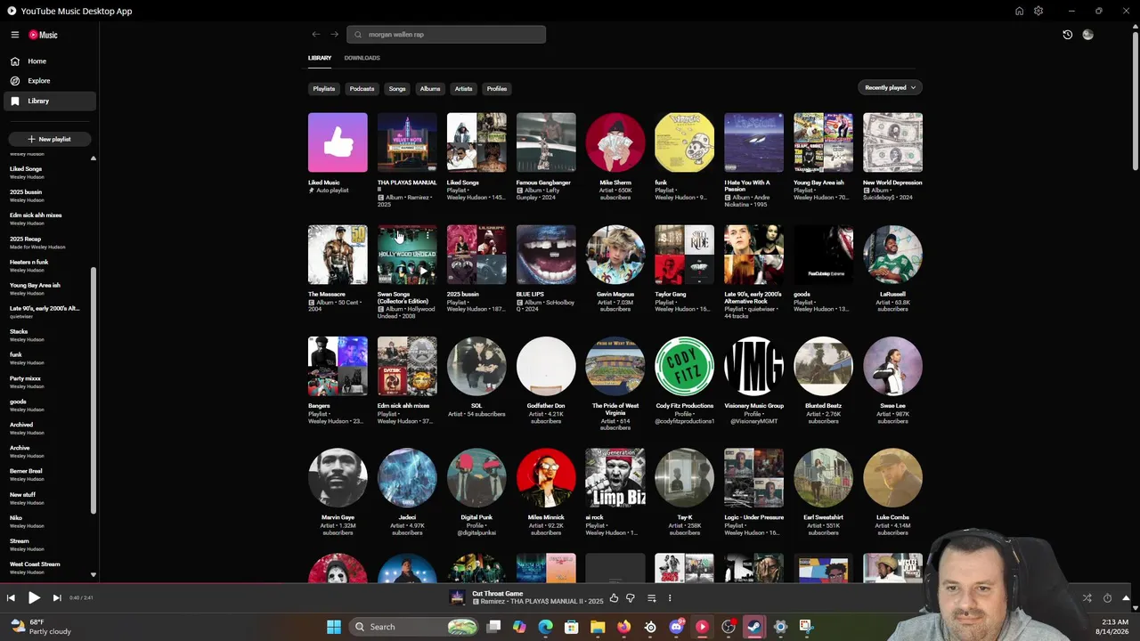
Task: Dislike the song Cut Throat Game
Action: pyautogui.click(x=631, y=598)
